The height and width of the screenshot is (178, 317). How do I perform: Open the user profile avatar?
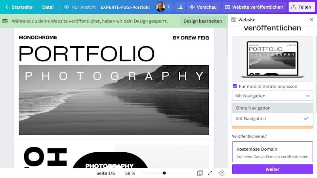tap(160, 7)
